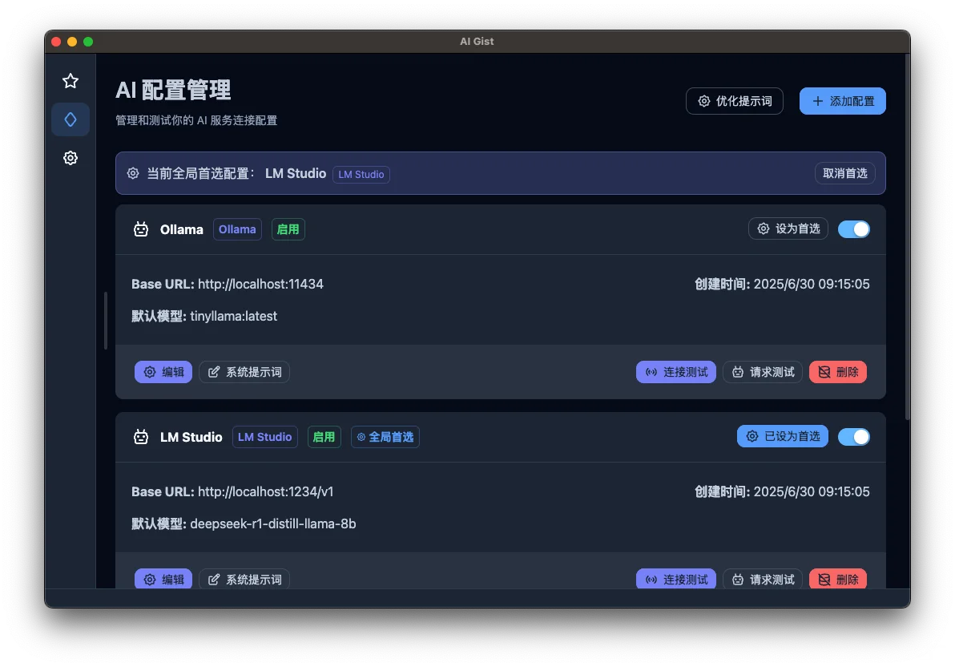Click the robot icon beside LM Studio title

pos(140,437)
